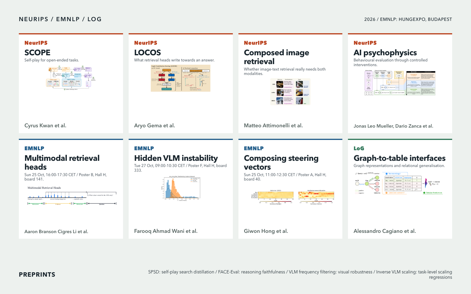
Task: View the AI psychophysics figure thumbnail
Action: (400, 83)
